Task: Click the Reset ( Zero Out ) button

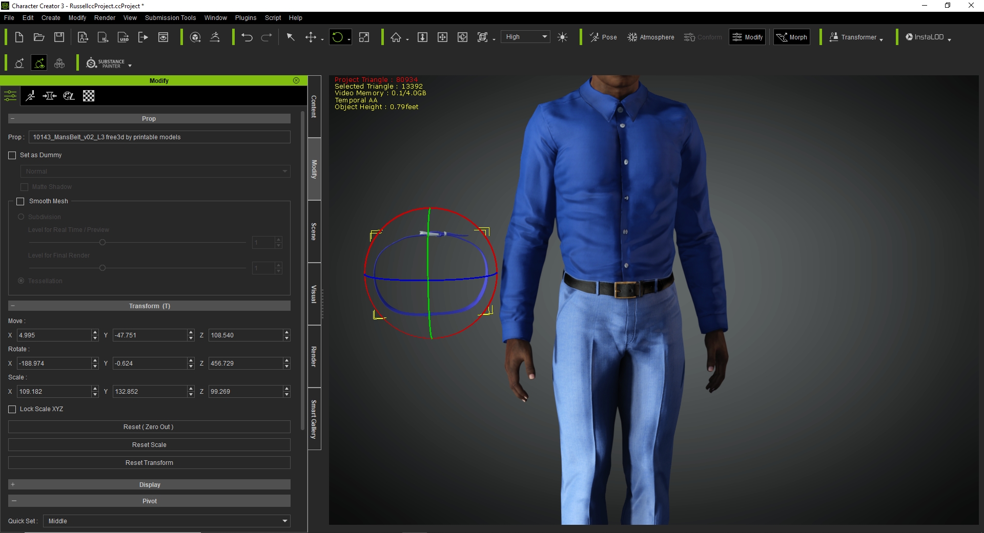Action: coord(149,427)
